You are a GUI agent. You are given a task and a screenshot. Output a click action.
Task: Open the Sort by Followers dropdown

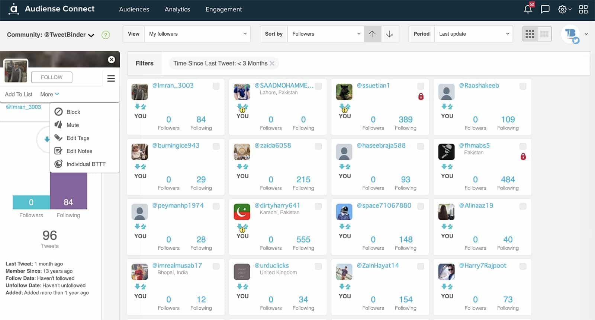tap(326, 34)
